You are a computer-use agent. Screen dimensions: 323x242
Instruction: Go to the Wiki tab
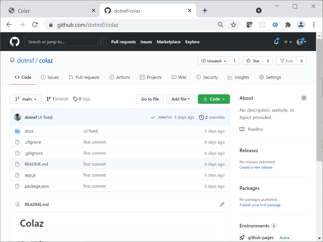coord(179,77)
